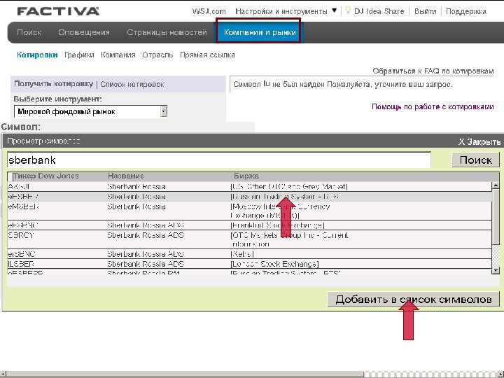
Task: Click the Биржа column header
Action: click(x=246, y=176)
